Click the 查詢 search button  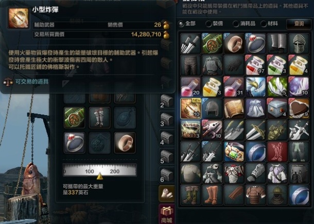click(299, 24)
